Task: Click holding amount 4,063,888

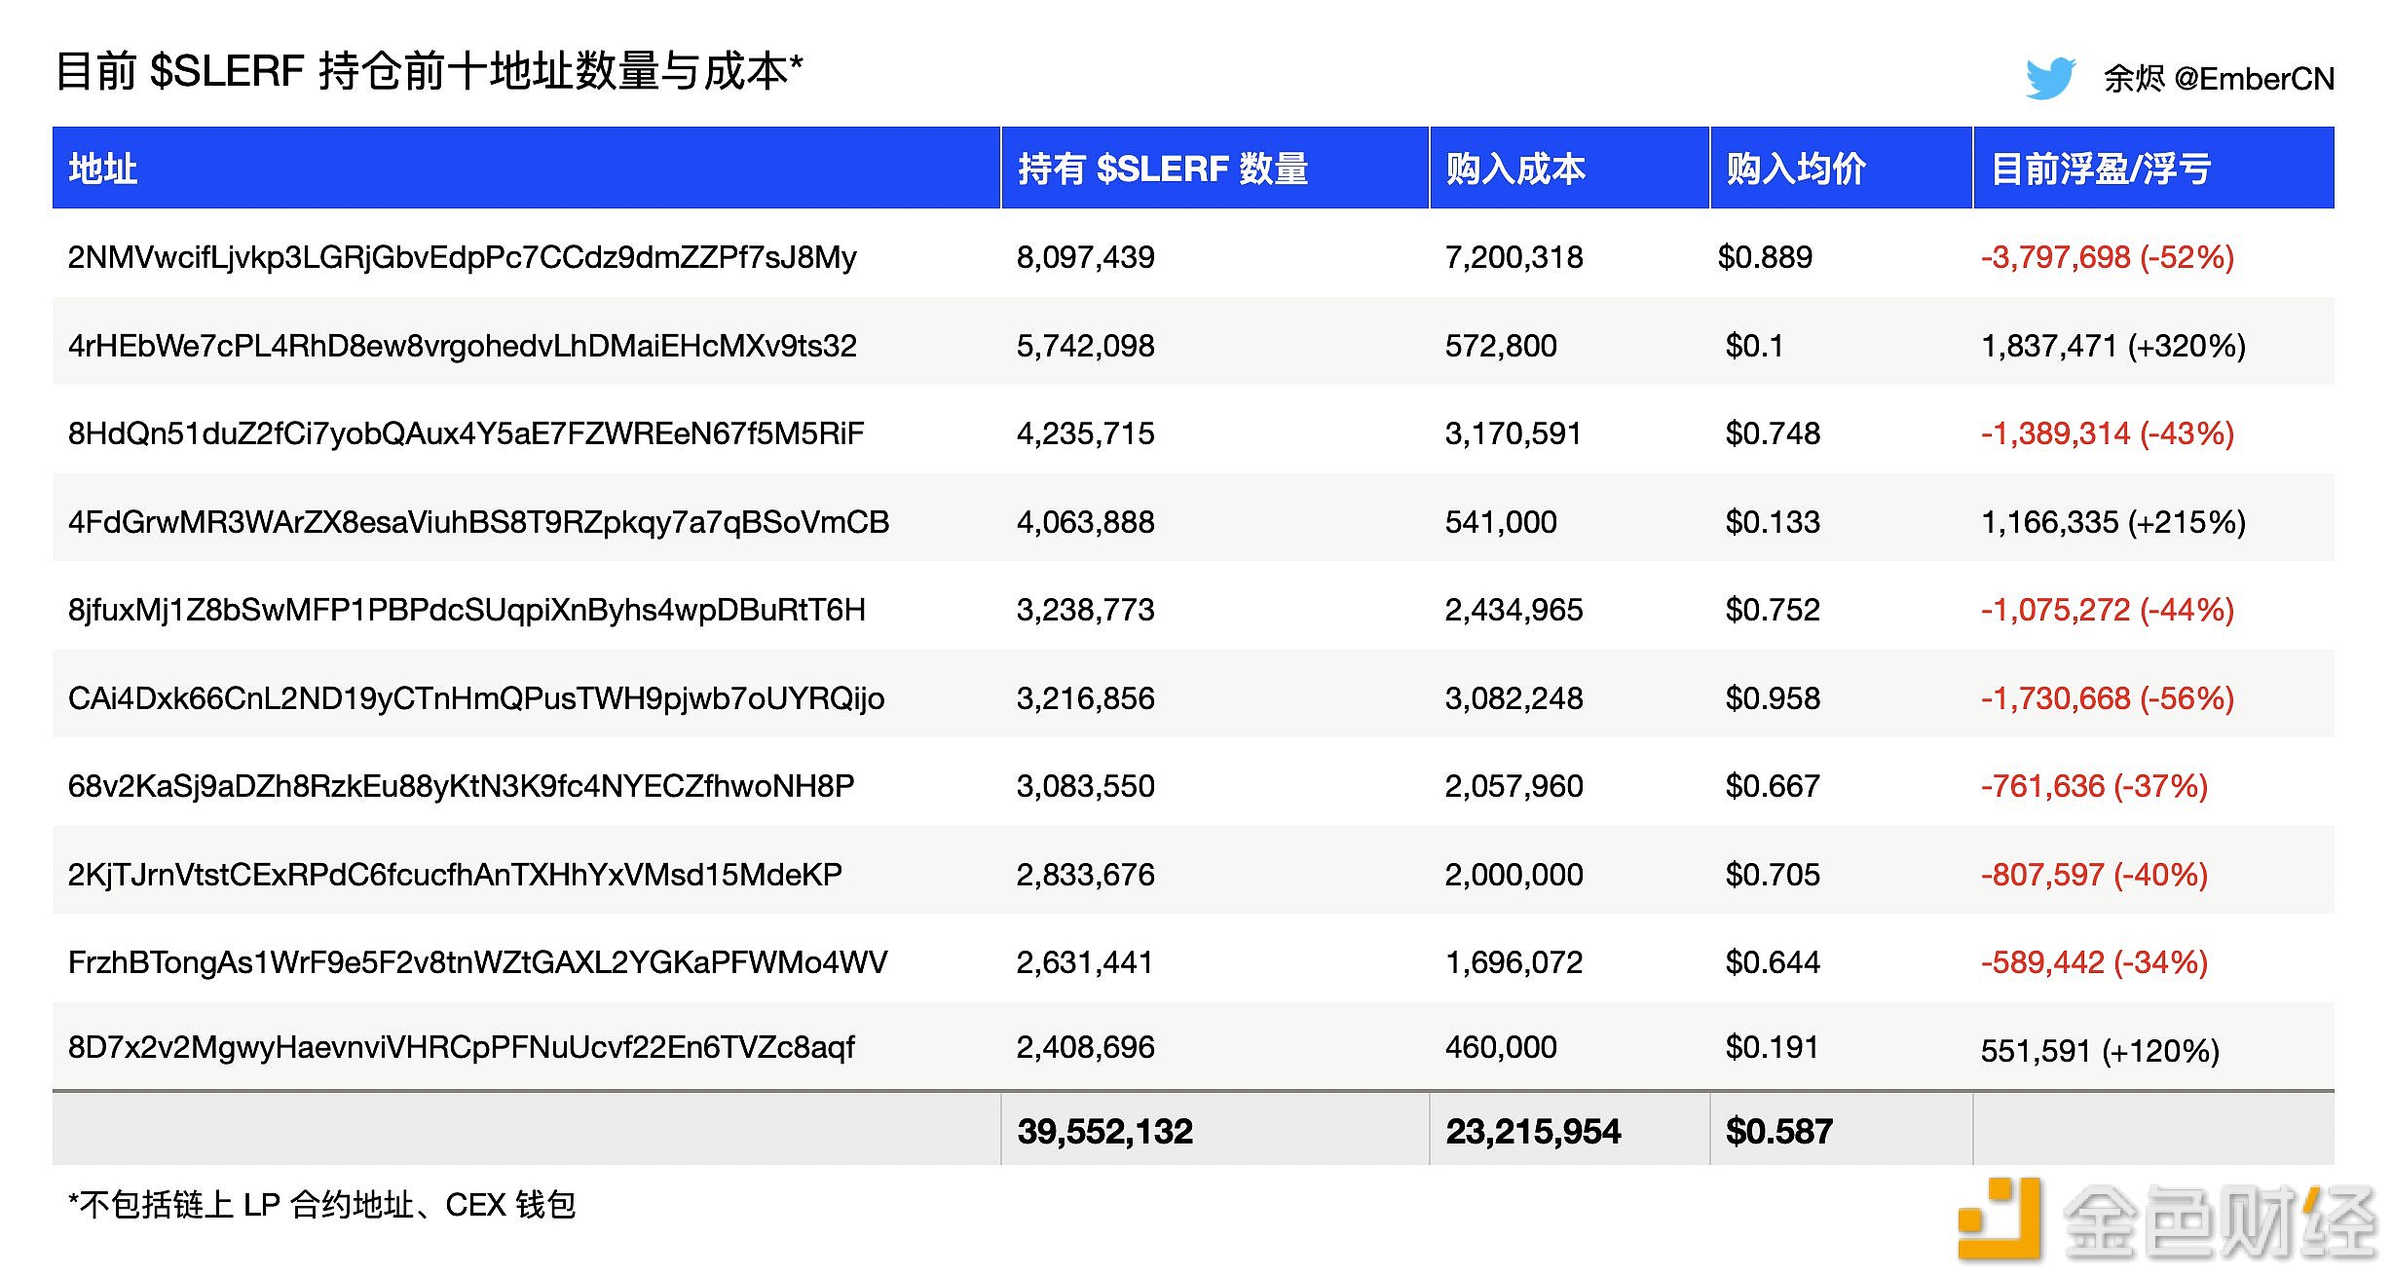Action: (1086, 522)
